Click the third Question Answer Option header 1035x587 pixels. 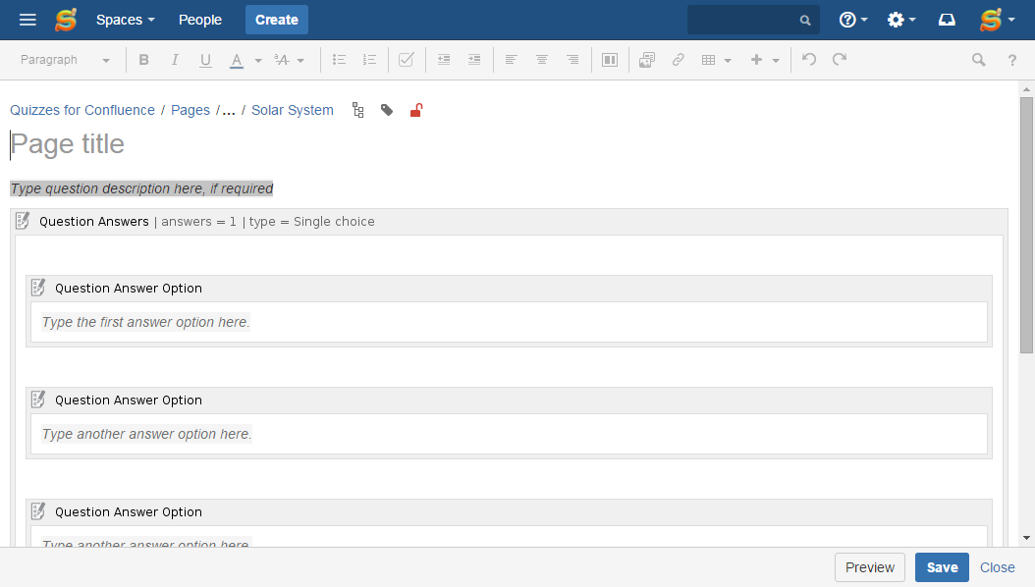(509, 511)
